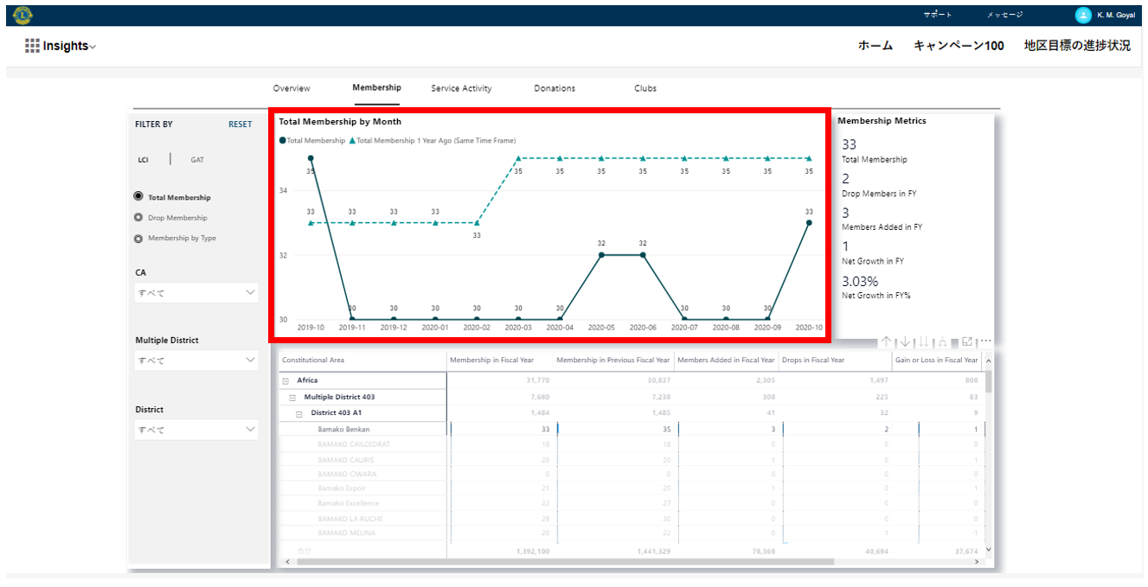Open more options ellipsis on table
This screenshot has width=1148, height=587.
tap(985, 342)
